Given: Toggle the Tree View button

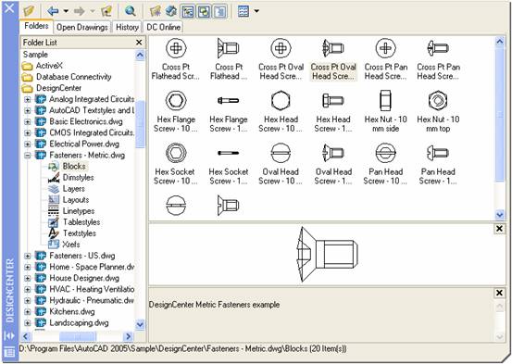Looking at the screenshot, I should [x=188, y=11].
